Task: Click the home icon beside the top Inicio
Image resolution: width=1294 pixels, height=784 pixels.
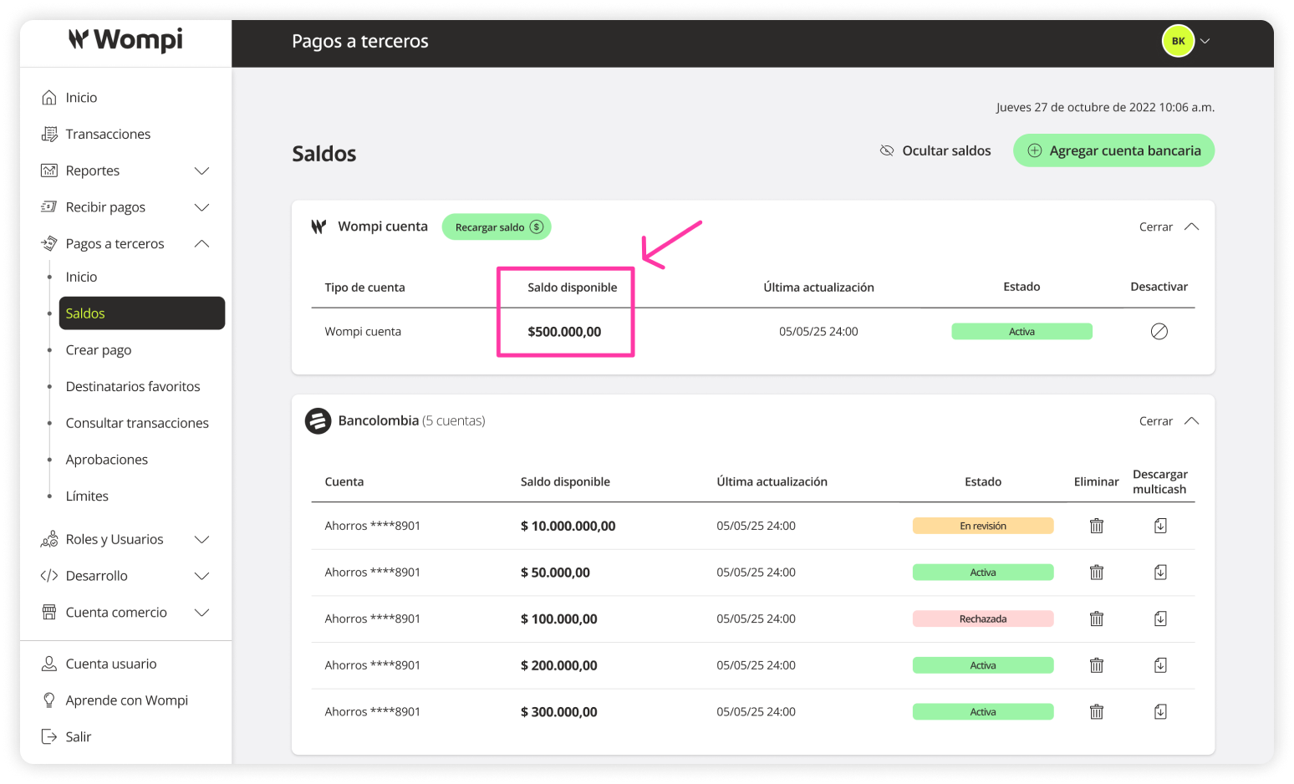Action: pyautogui.click(x=49, y=98)
